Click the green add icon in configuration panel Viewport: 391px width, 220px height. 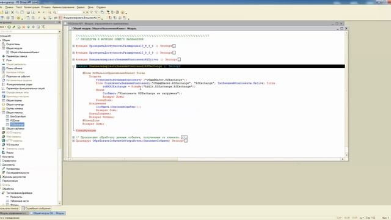(9, 27)
